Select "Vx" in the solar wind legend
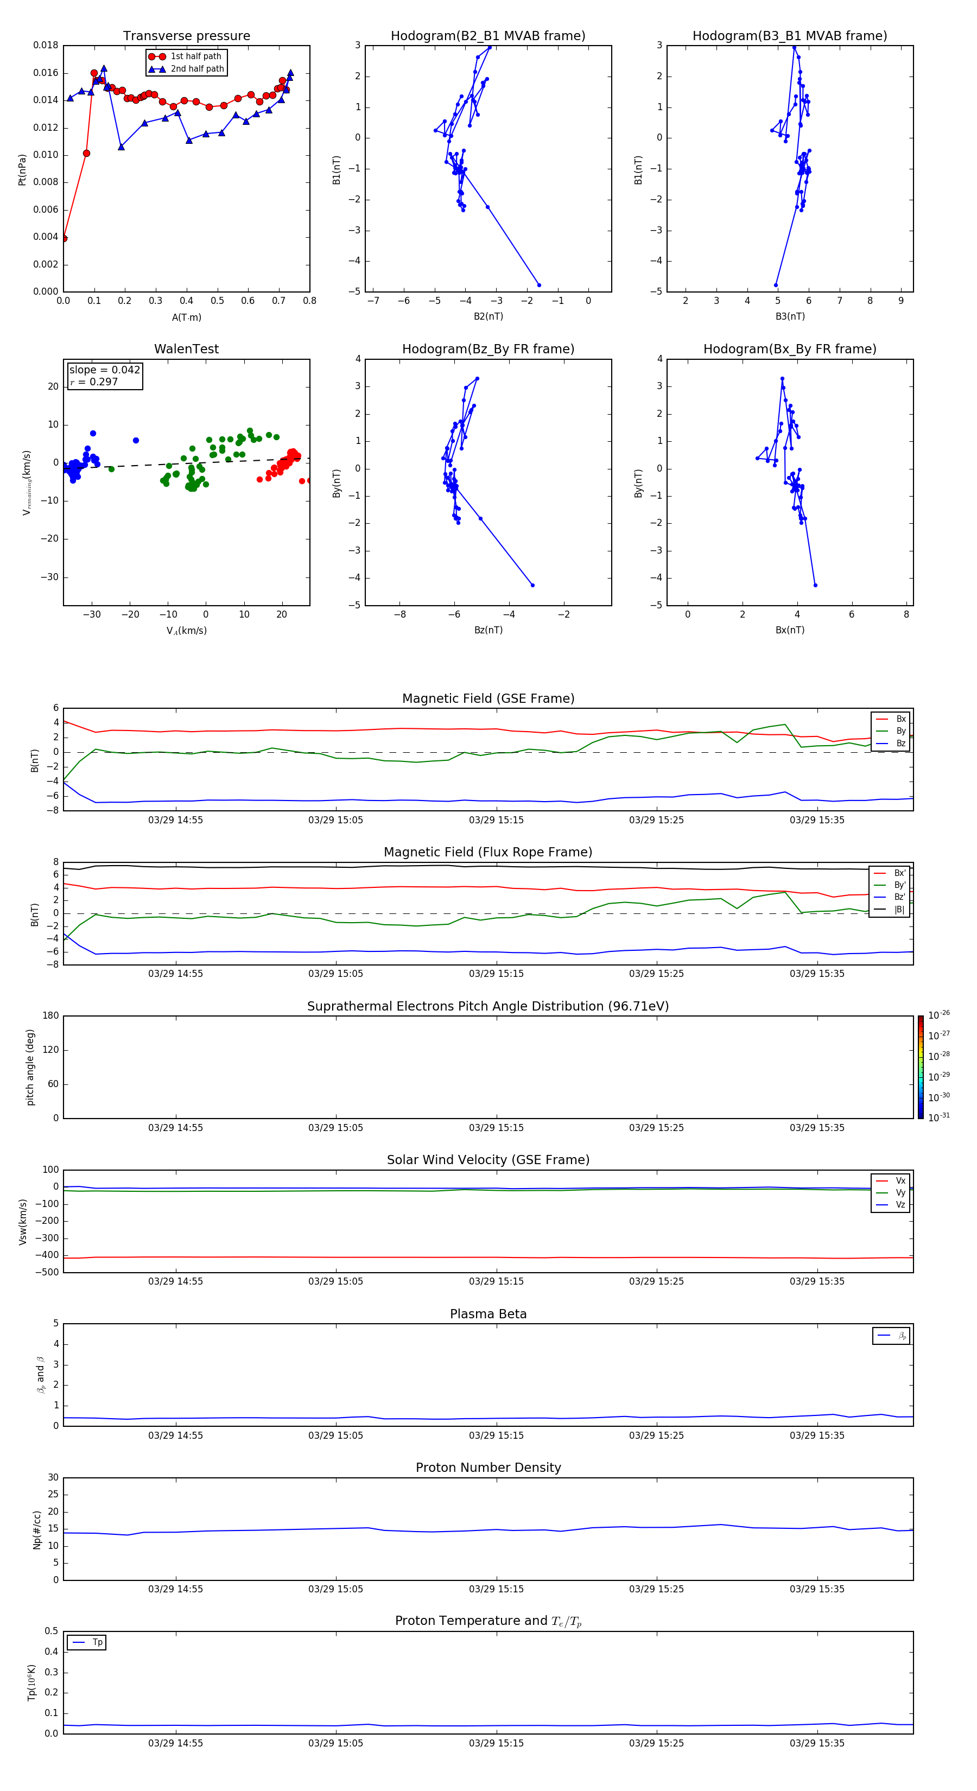 pos(891,1180)
